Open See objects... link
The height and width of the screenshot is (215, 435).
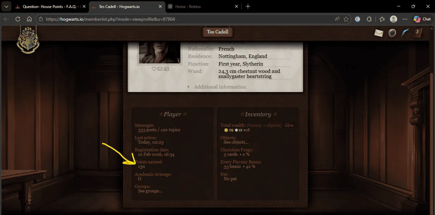coord(236,142)
